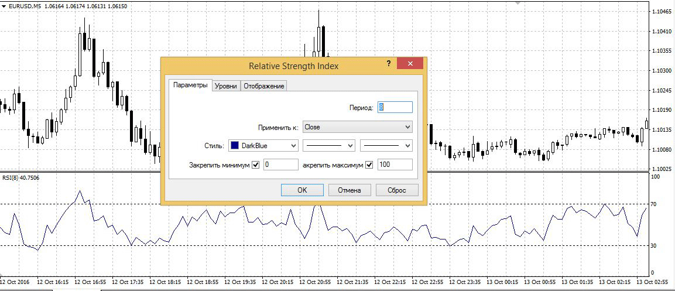Click the maximum value field showing 100
Viewport: 675px width, 291px height.
[x=395, y=165]
